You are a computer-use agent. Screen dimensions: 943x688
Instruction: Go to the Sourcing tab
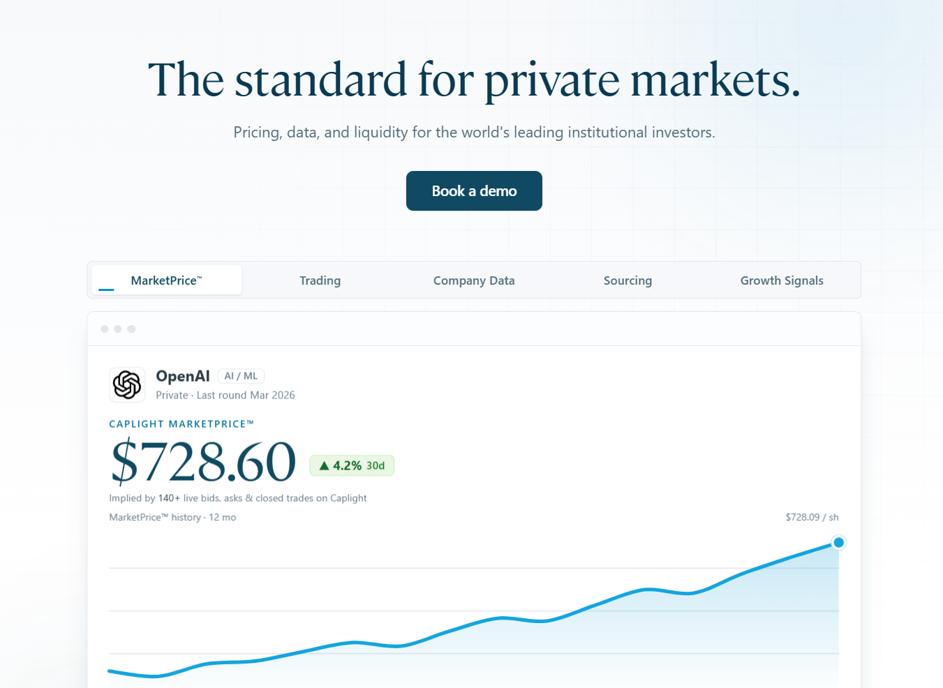(x=628, y=280)
